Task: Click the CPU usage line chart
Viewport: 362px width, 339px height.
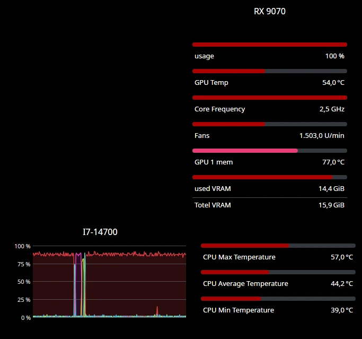Action: click(x=109, y=282)
